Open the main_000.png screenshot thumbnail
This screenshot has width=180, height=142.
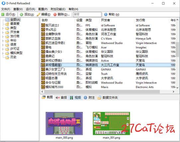pyautogui.click(x=64, y=123)
